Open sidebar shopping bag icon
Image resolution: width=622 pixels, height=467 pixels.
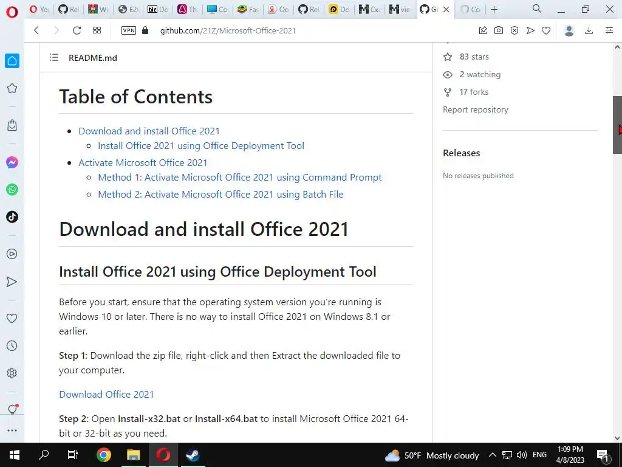(12, 125)
